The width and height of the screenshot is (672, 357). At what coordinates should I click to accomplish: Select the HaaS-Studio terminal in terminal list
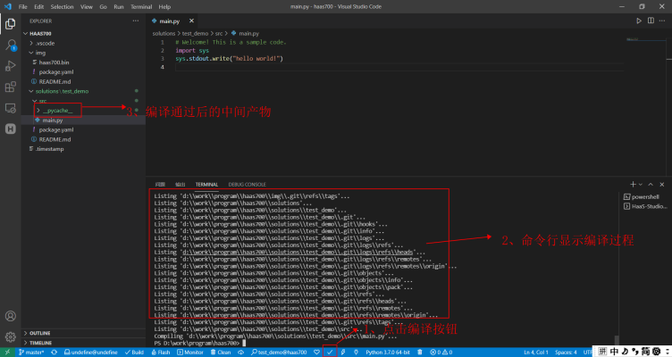[x=645, y=206]
